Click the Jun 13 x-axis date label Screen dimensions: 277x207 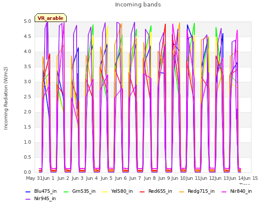(222, 178)
